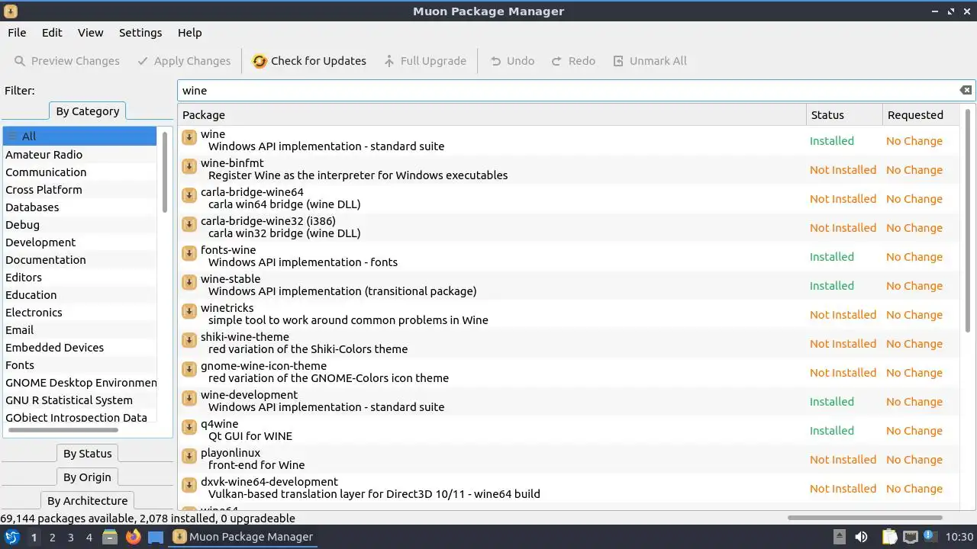Click the package list vertical scrollbar

pos(968,221)
